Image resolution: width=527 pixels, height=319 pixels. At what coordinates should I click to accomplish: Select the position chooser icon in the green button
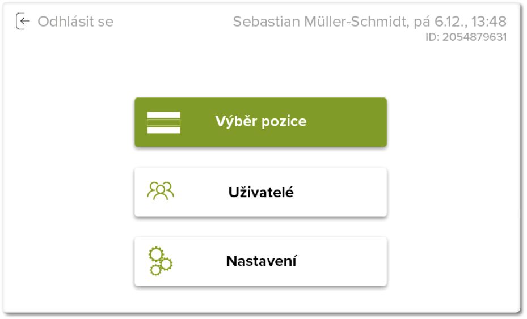(163, 122)
